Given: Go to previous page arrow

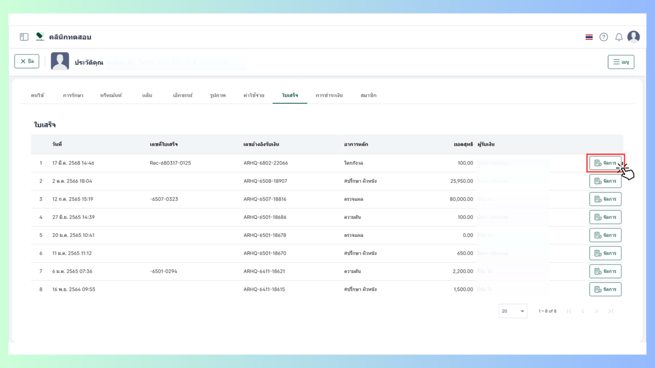Looking at the screenshot, I should (x=582, y=311).
